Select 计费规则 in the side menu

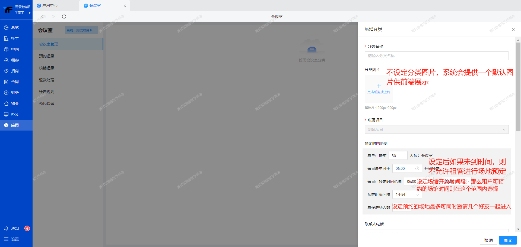pos(47,92)
